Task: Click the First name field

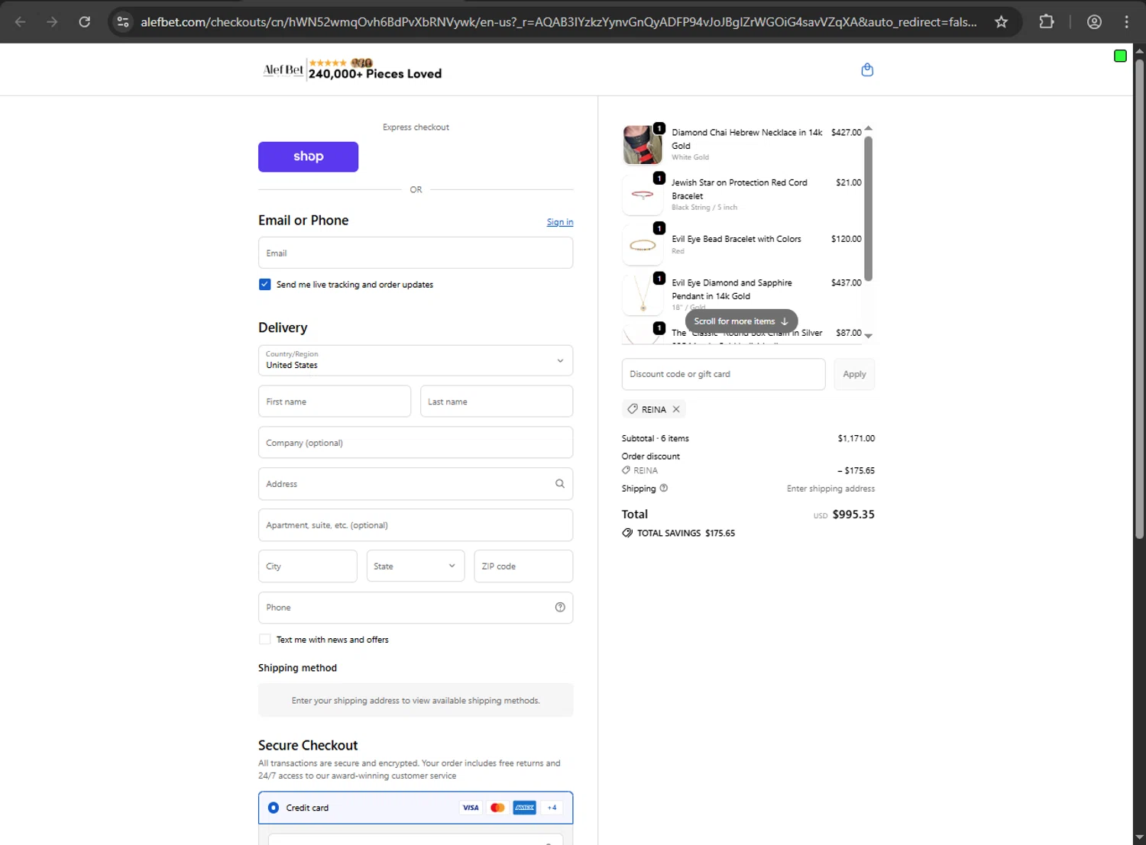Action: point(335,402)
